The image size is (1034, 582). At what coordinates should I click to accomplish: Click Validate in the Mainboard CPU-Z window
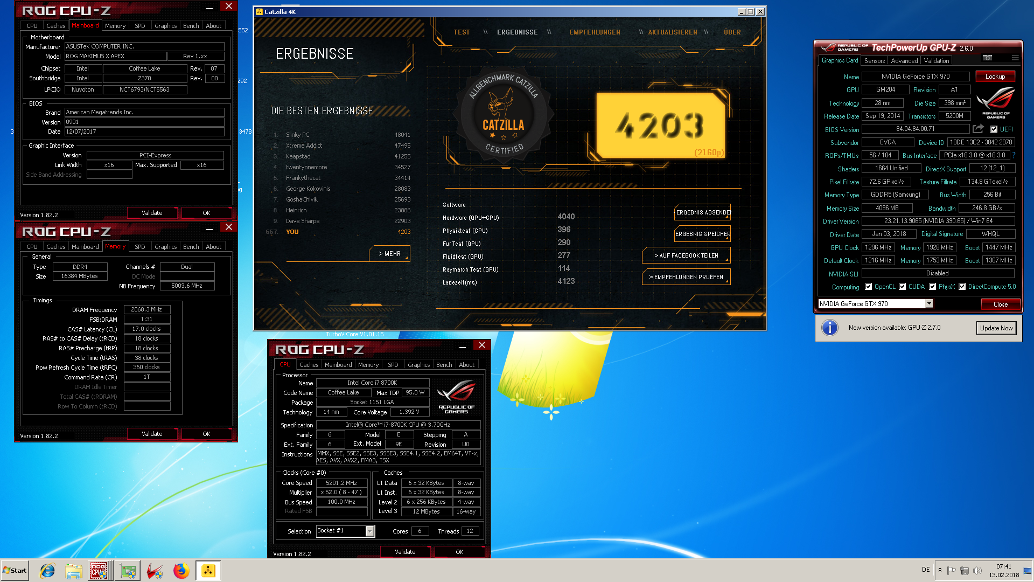click(152, 213)
